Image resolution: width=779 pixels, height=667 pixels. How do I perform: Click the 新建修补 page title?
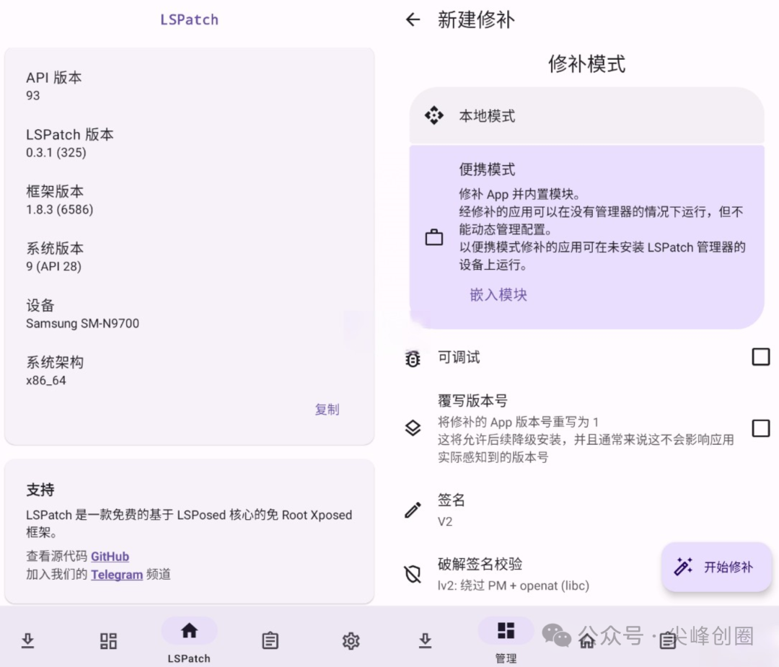pos(476,20)
